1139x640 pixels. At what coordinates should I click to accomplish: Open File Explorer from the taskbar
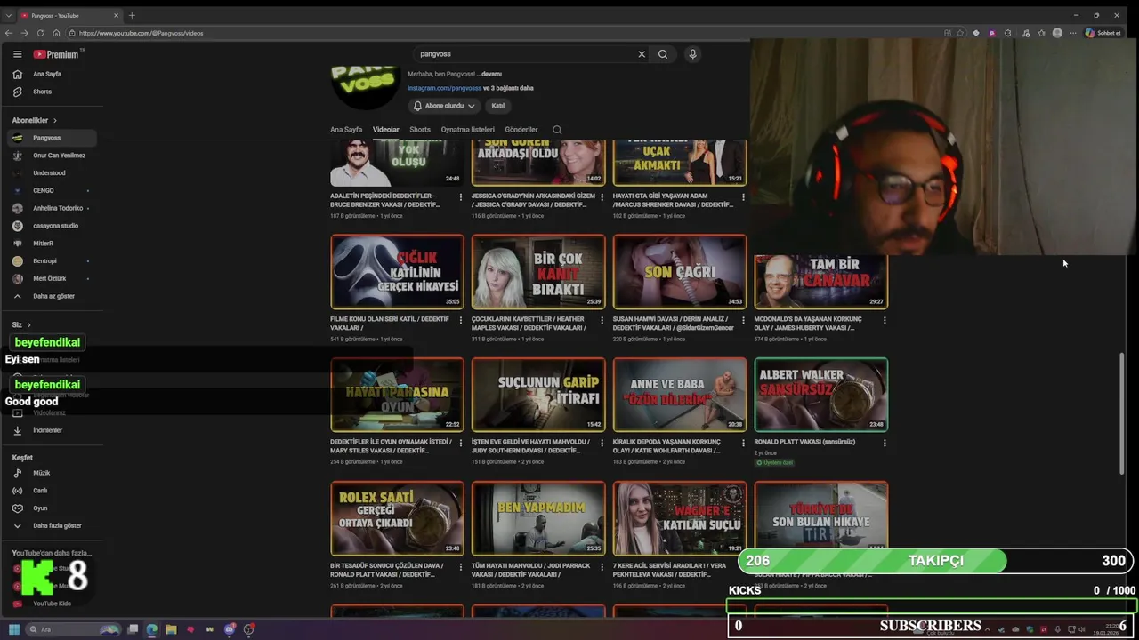pyautogui.click(x=171, y=629)
